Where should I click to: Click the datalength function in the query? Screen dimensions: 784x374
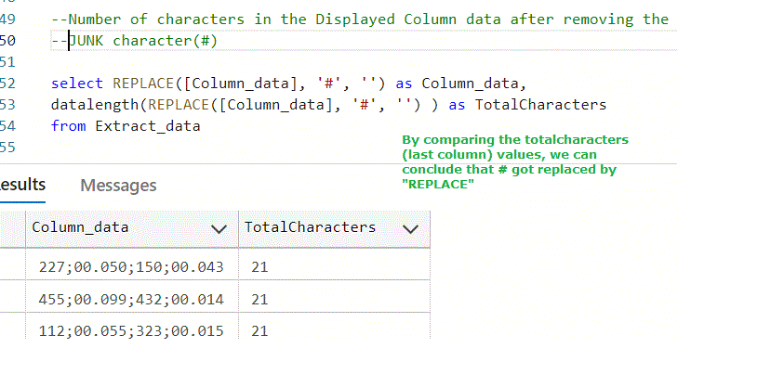click(91, 105)
